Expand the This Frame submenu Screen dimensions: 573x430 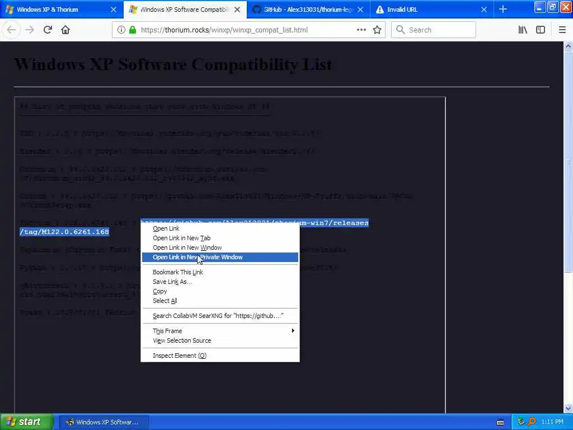220,330
